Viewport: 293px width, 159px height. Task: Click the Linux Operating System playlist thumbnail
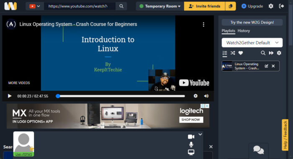227,66
